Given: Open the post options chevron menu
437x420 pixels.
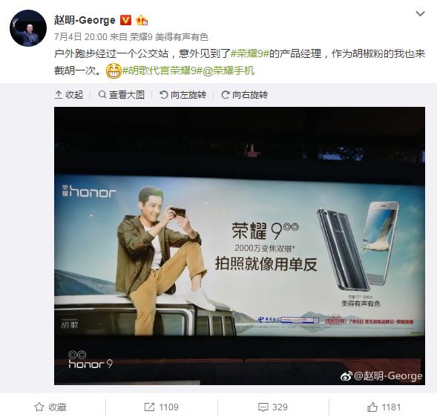Looking at the screenshot, I should (x=420, y=13).
